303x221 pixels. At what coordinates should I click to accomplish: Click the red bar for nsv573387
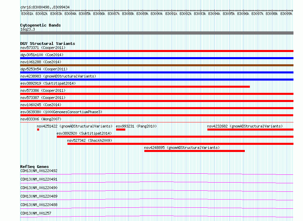tap(157, 101)
